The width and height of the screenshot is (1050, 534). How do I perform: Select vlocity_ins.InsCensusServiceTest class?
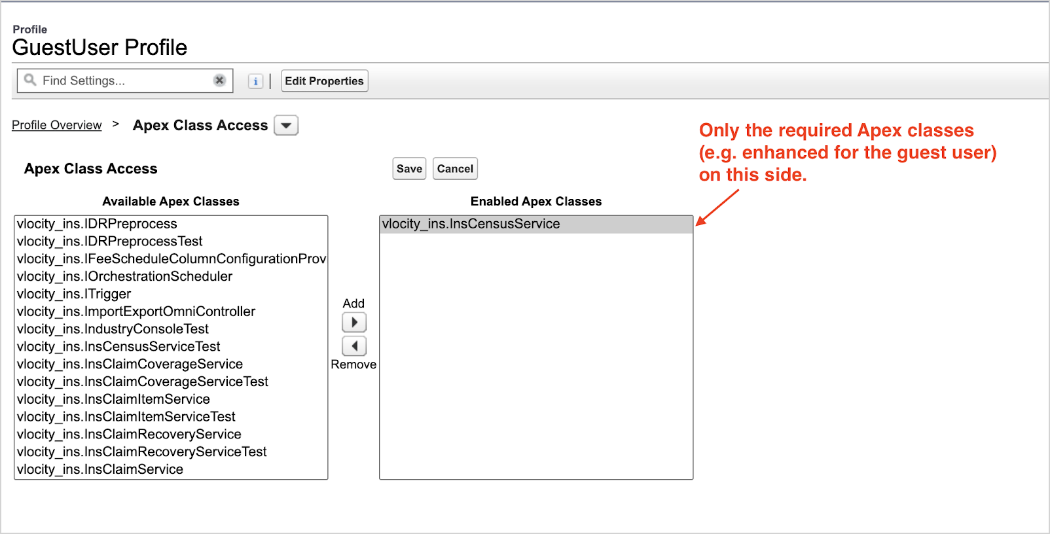tap(171, 346)
